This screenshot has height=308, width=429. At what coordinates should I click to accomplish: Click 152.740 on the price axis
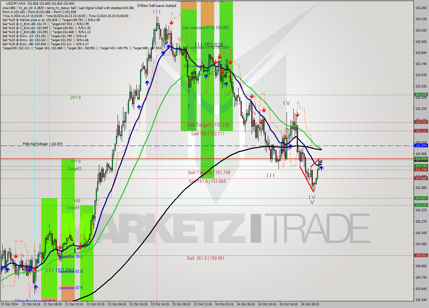coord(421,64)
